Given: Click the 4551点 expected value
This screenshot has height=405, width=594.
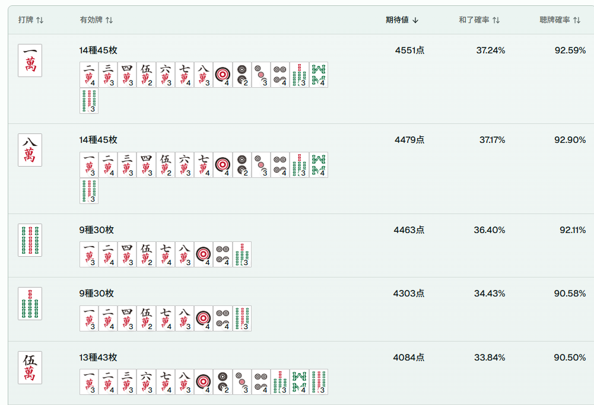Looking at the screenshot, I should 409,50.
